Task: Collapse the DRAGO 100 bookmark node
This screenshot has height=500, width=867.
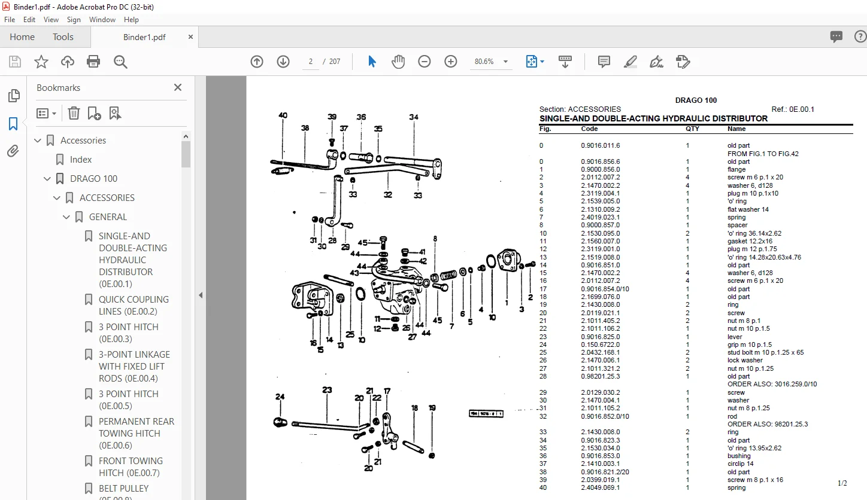Action: pos(48,179)
